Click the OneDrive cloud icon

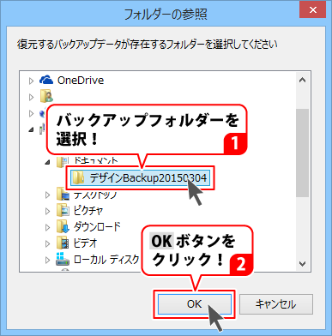pyautogui.click(x=46, y=80)
